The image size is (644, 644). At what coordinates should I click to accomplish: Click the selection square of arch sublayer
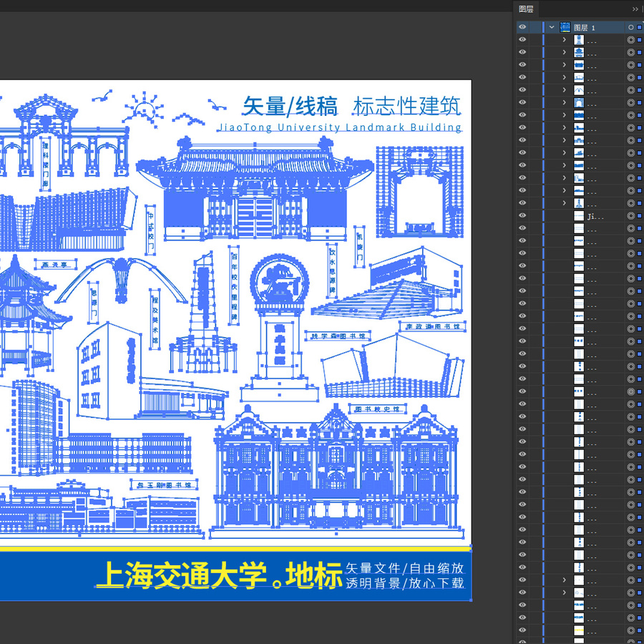coord(639,90)
